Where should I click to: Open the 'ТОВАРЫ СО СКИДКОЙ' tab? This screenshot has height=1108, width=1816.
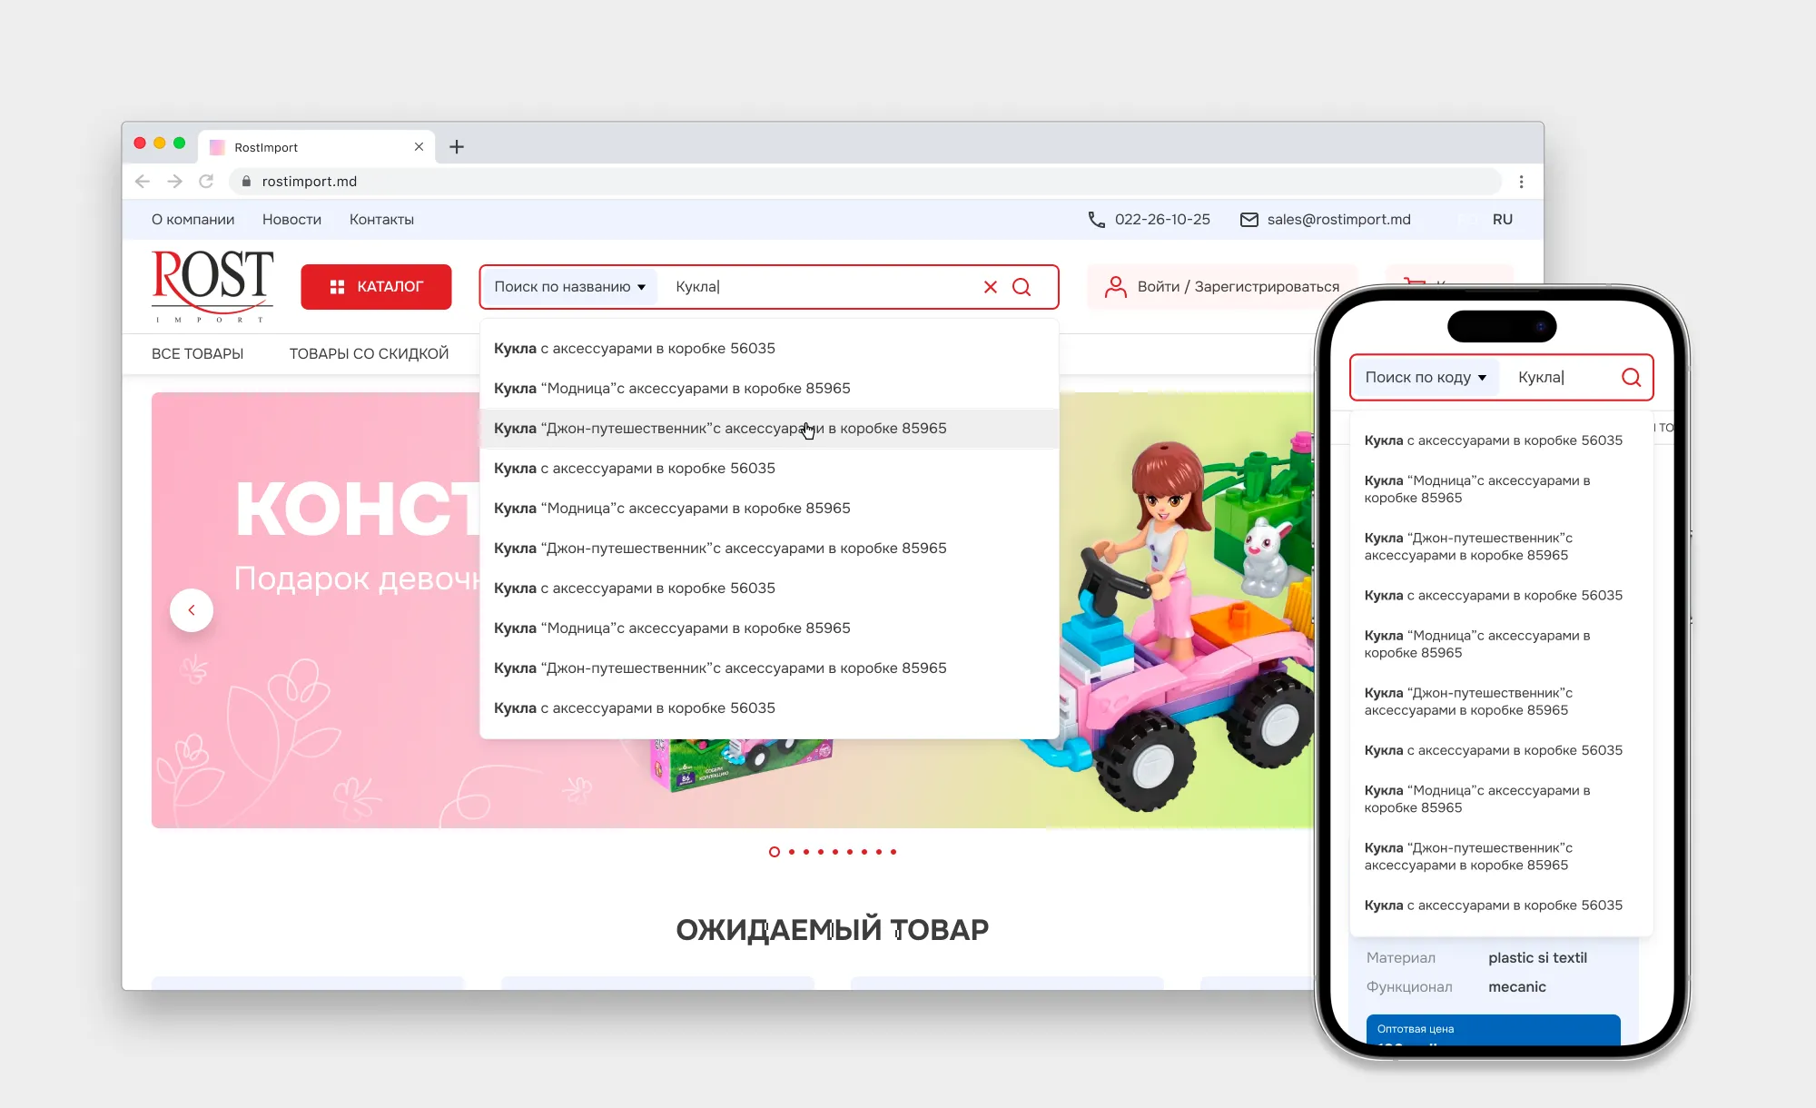[369, 354]
